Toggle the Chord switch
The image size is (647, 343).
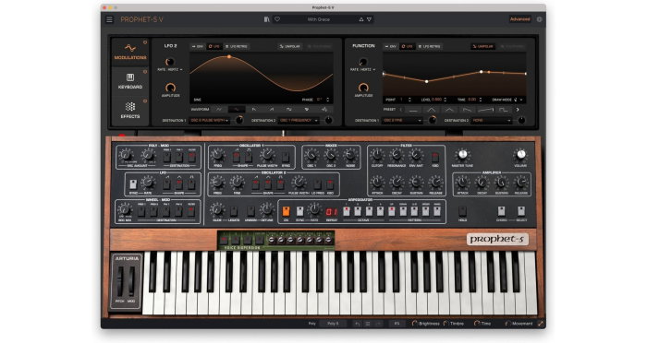[x=501, y=211]
